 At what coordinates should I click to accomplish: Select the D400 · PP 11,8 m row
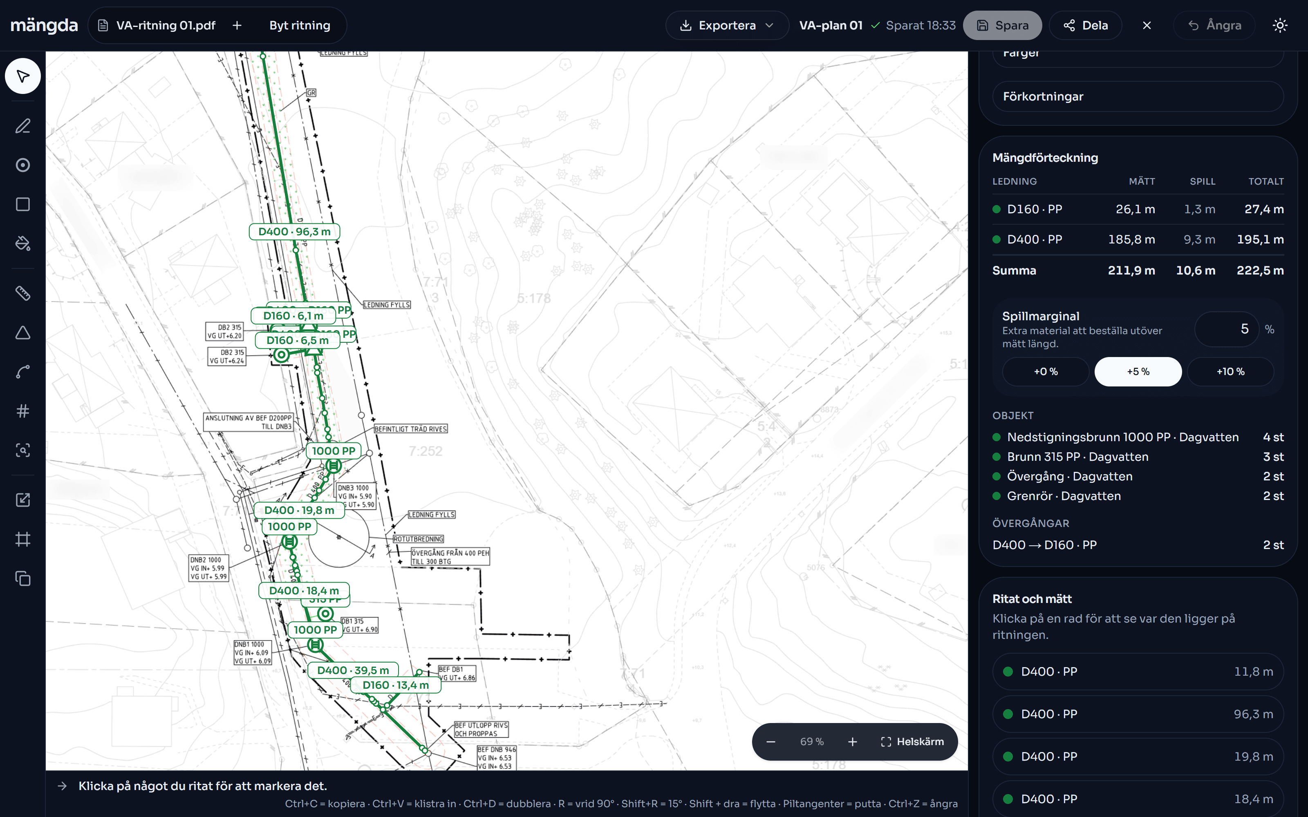click(x=1138, y=672)
